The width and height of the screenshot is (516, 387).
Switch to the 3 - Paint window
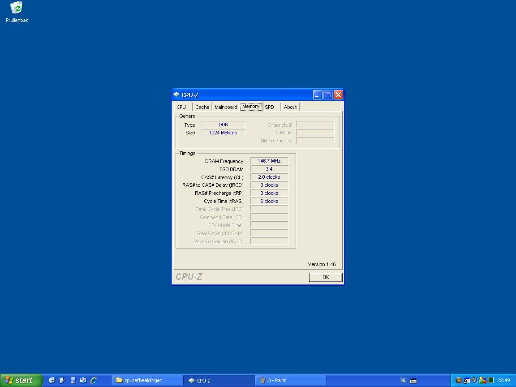(291, 380)
